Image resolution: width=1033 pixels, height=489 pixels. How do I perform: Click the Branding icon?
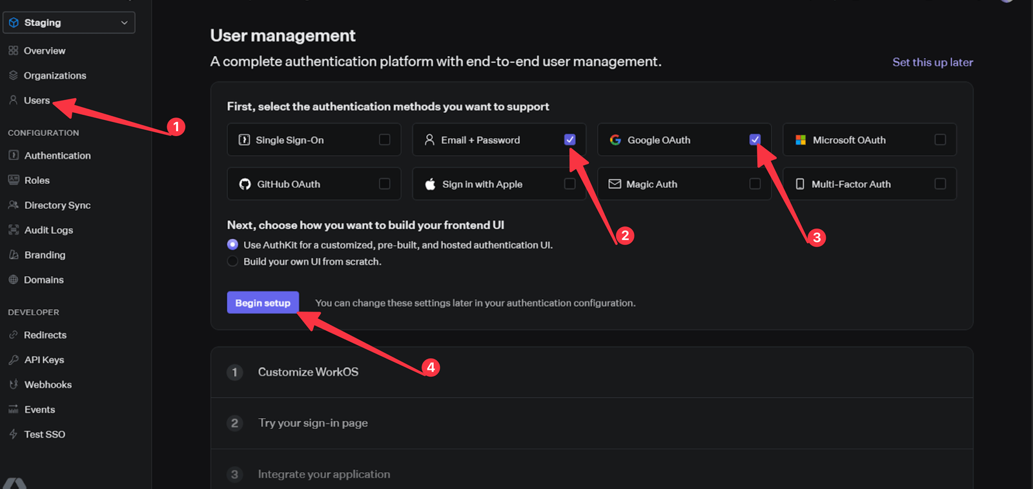(x=14, y=255)
